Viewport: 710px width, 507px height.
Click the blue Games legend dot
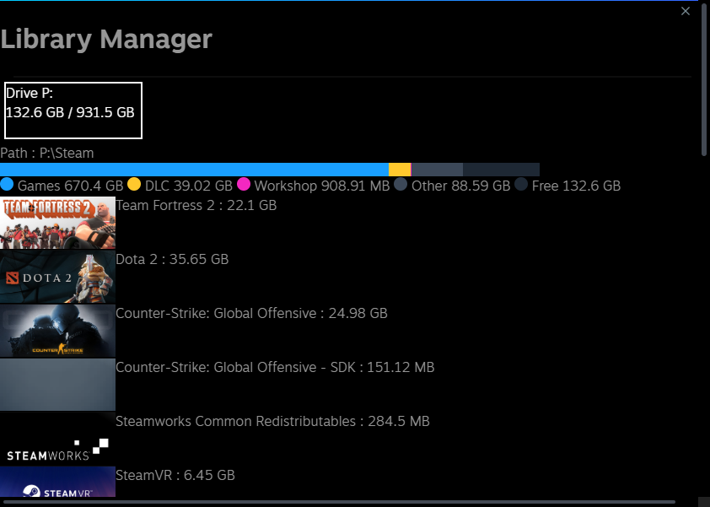point(8,184)
